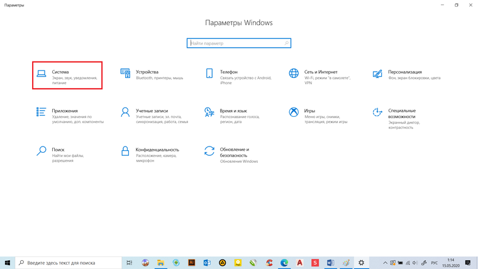Open the Обновление и безопасность refresh icon
This screenshot has width=478, height=269.
tap(209, 151)
